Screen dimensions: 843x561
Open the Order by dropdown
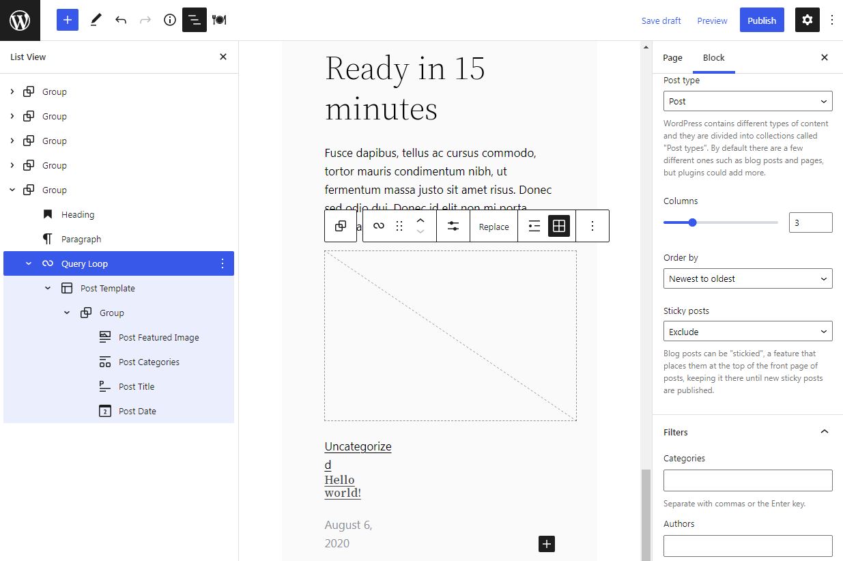coord(747,278)
